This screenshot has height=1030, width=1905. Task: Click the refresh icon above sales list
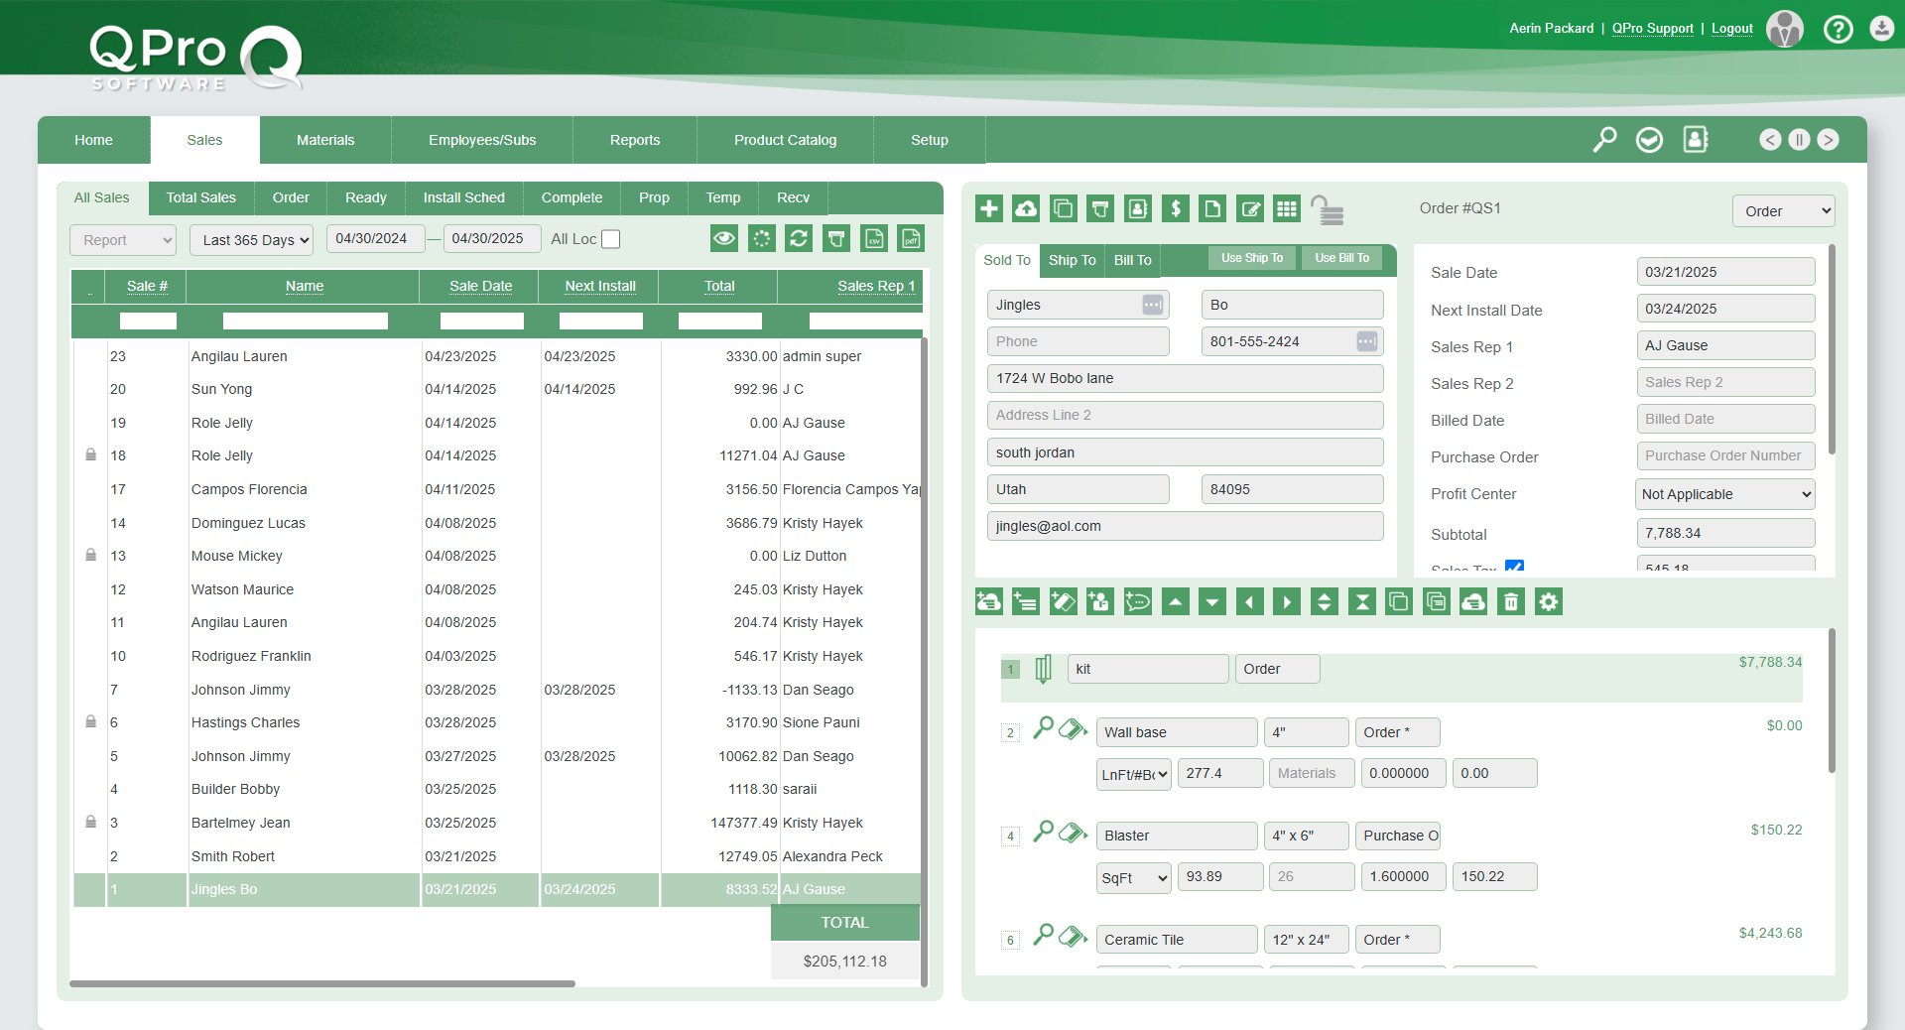(x=799, y=239)
